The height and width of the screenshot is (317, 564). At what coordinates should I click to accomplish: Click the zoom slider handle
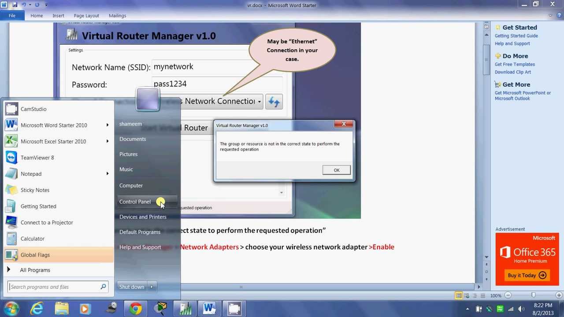[534, 295]
